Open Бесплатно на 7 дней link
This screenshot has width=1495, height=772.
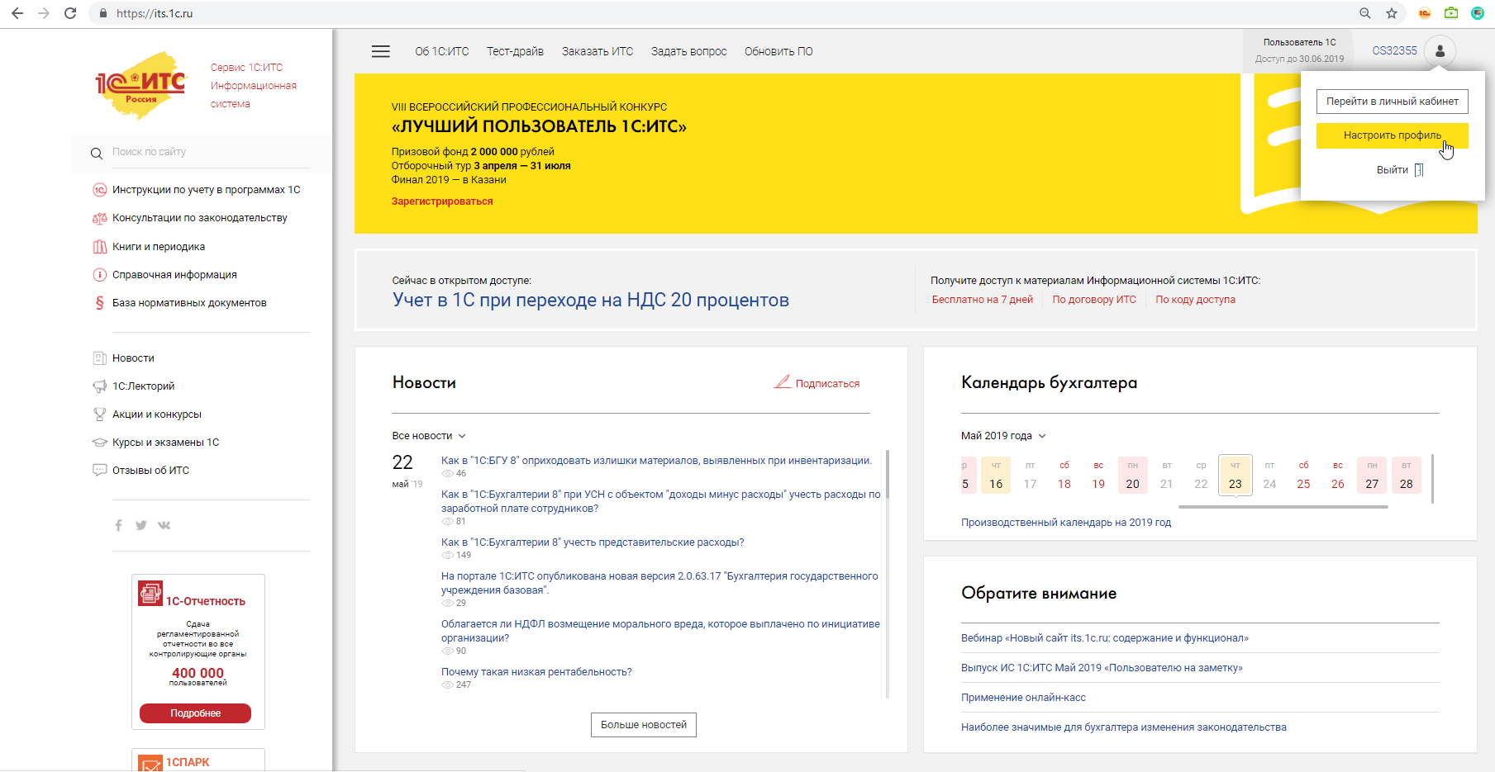coord(983,300)
